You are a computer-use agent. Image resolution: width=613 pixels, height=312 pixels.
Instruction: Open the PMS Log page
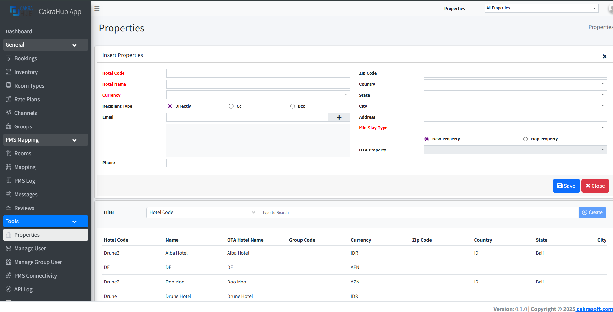24,181
